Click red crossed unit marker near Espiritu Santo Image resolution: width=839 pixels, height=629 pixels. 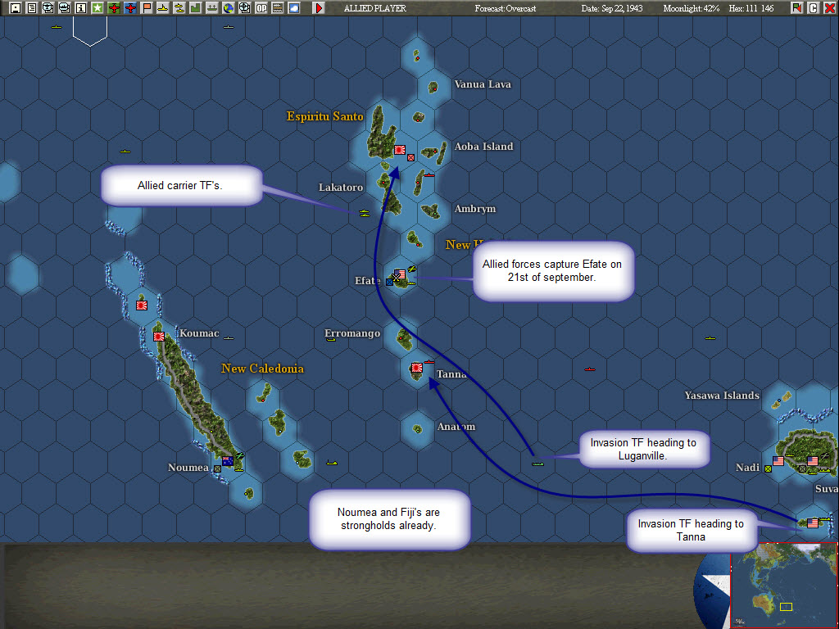(411, 157)
